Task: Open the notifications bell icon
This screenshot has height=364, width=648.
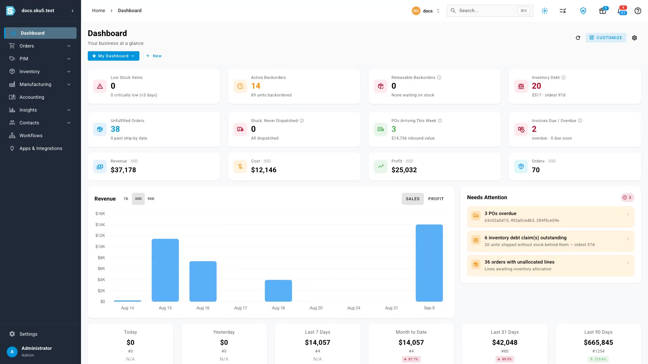Action: (x=621, y=11)
